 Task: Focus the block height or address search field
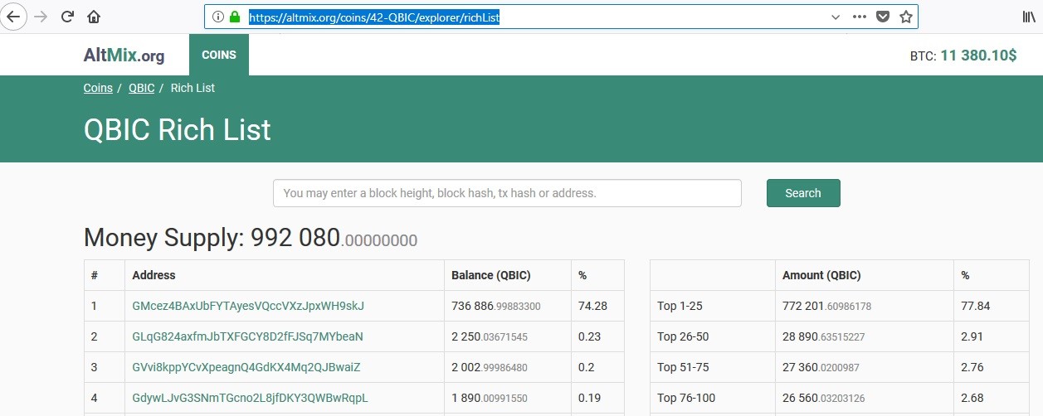pyautogui.click(x=507, y=193)
